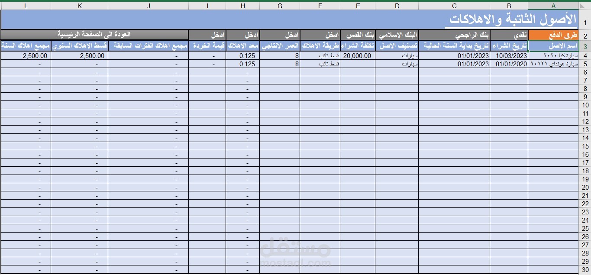Select قسط ثابت cell in row 5
The width and height of the screenshot is (591, 275).
click(x=320, y=64)
